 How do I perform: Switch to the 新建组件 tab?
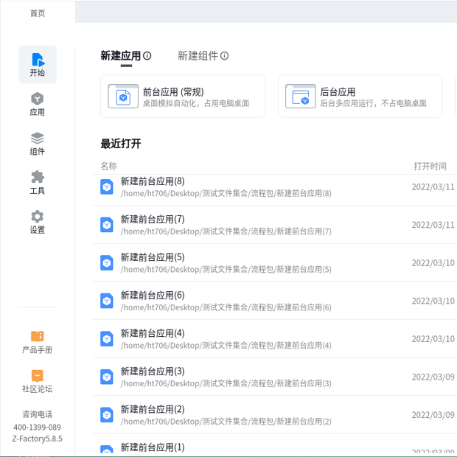[198, 56]
